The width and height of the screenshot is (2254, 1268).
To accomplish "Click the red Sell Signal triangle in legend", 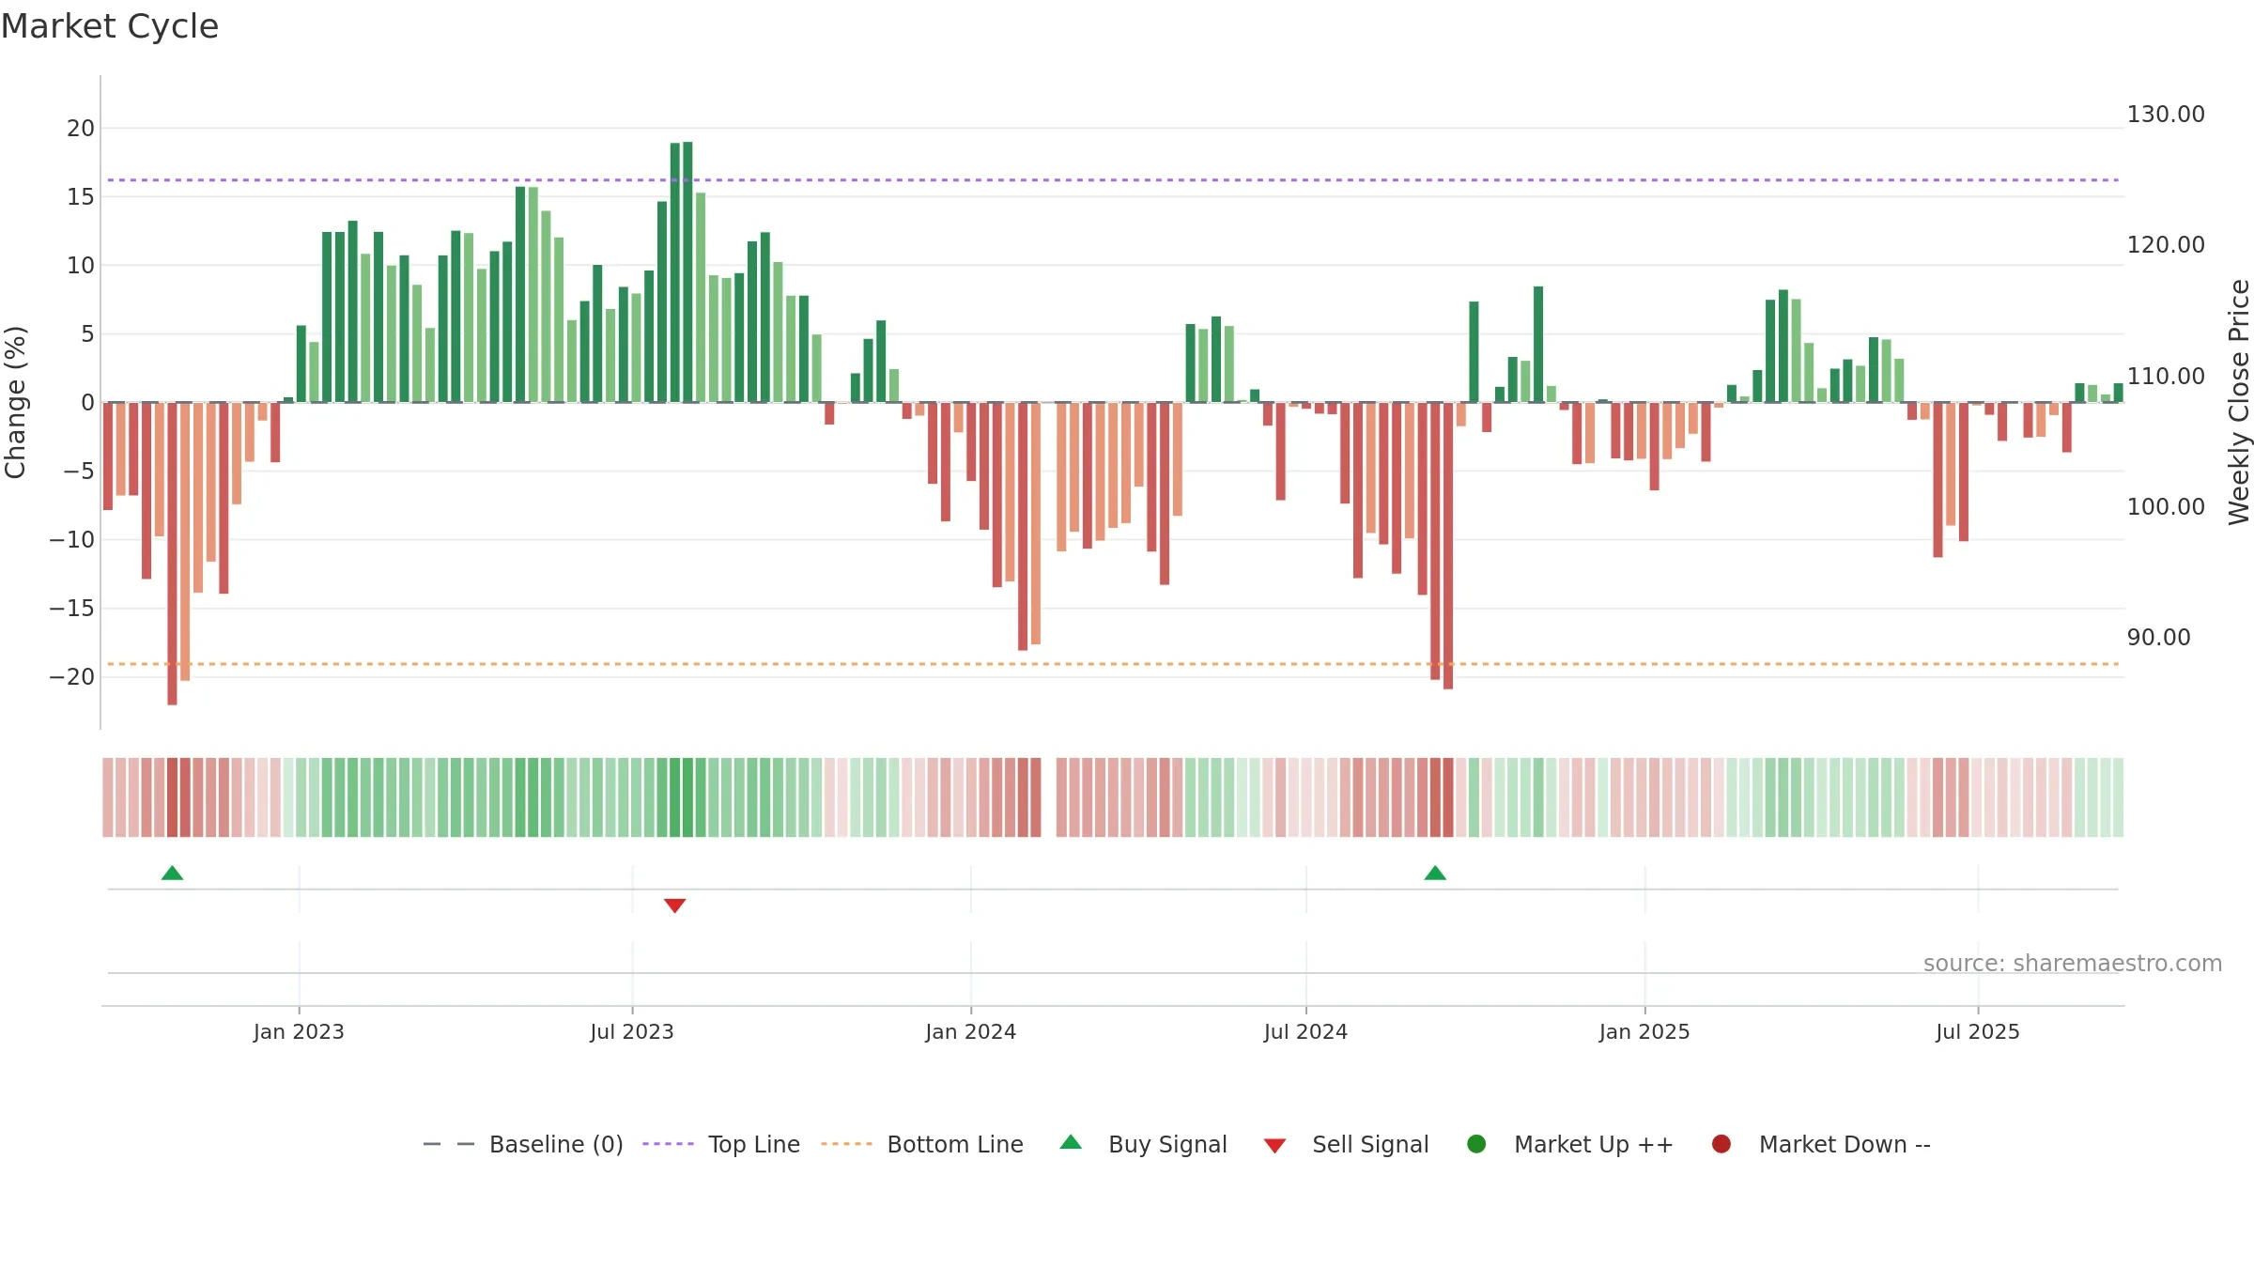I will pos(1274,1146).
